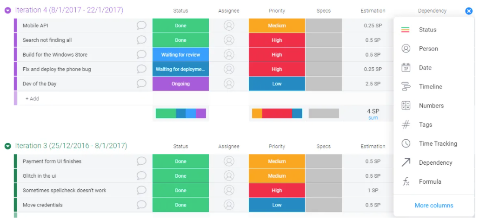Collapse the Iteration 4 group
486x219 pixels.
point(8,10)
